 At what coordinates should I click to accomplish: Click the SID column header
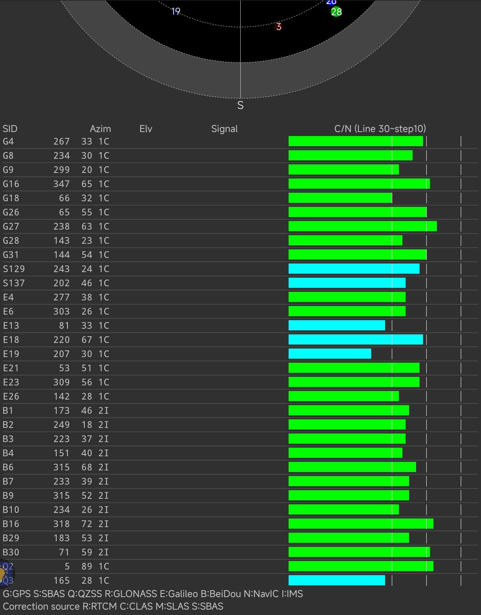coord(10,129)
